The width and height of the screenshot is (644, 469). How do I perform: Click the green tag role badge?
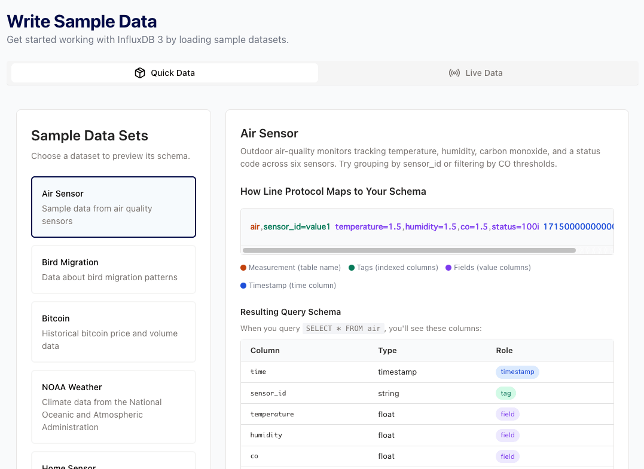pyautogui.click(x=506, y=393)
